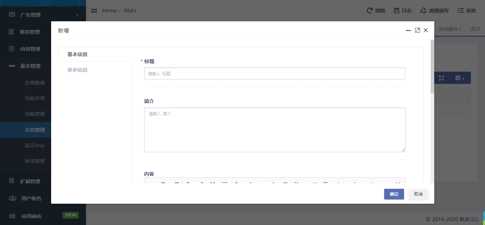485x225 pixels.
Task: Expand the 广告管理 sidebar menu arrow
Action: (77, 15)
